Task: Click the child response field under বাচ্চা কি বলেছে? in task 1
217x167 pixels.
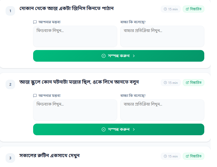Action: [162, 36]
